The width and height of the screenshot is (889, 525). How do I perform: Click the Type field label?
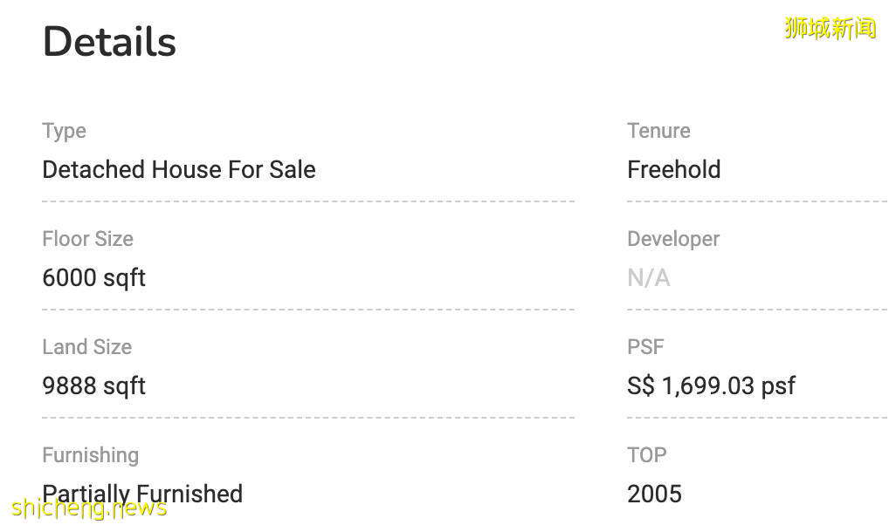(64, 131)
